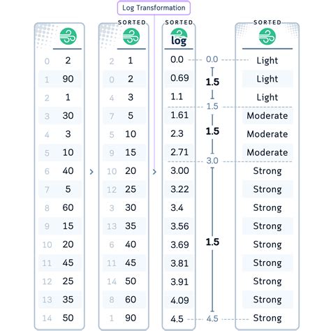Click the last Strong label at the bottom
The width and height of the screenshot is (331, 331).
point(267,318)
